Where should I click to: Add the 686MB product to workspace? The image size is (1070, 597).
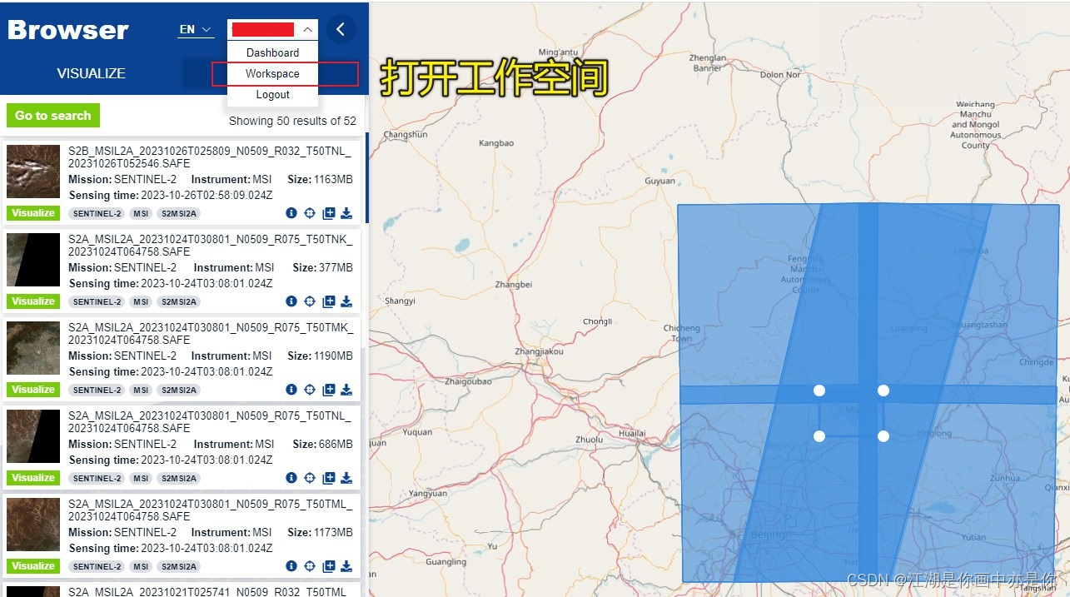coord(329,478)
